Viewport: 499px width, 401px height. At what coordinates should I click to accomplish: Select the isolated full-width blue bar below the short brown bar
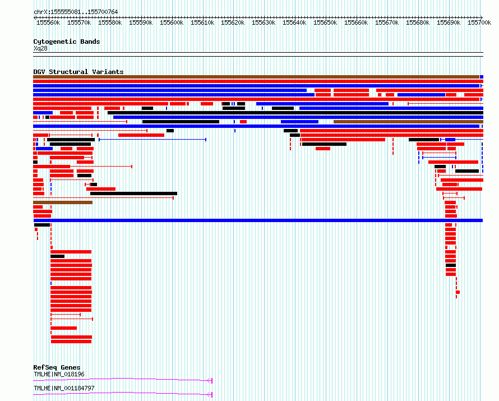(258, 220)
